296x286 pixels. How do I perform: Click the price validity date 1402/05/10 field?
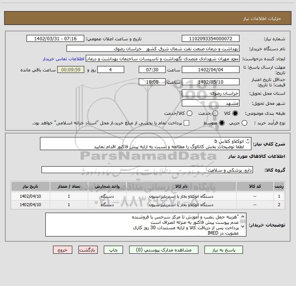211,82
